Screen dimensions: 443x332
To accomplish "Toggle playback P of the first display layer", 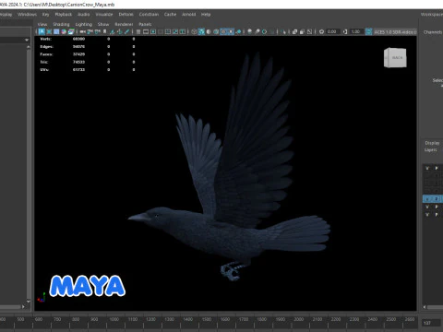I will 437,168.
